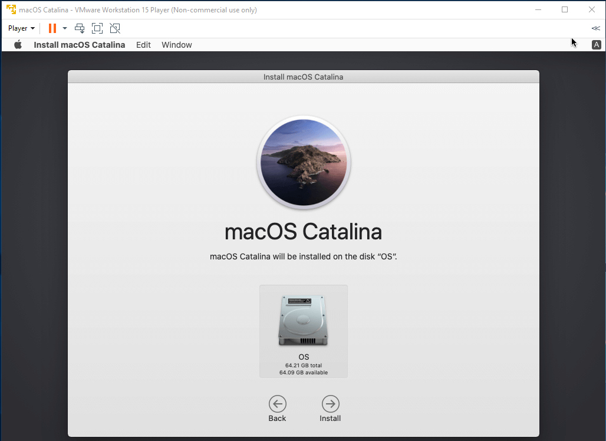Click the large 'macOS Catalina' heading
Image resolution: width=606 pixels, height=441 pixels.
click(x=304, y=232)
